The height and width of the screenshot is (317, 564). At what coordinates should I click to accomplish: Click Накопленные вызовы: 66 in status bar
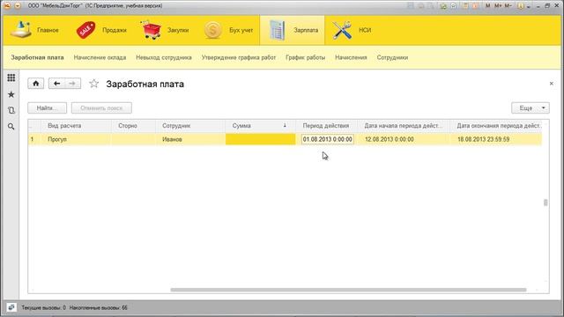(x=98, y=307)
